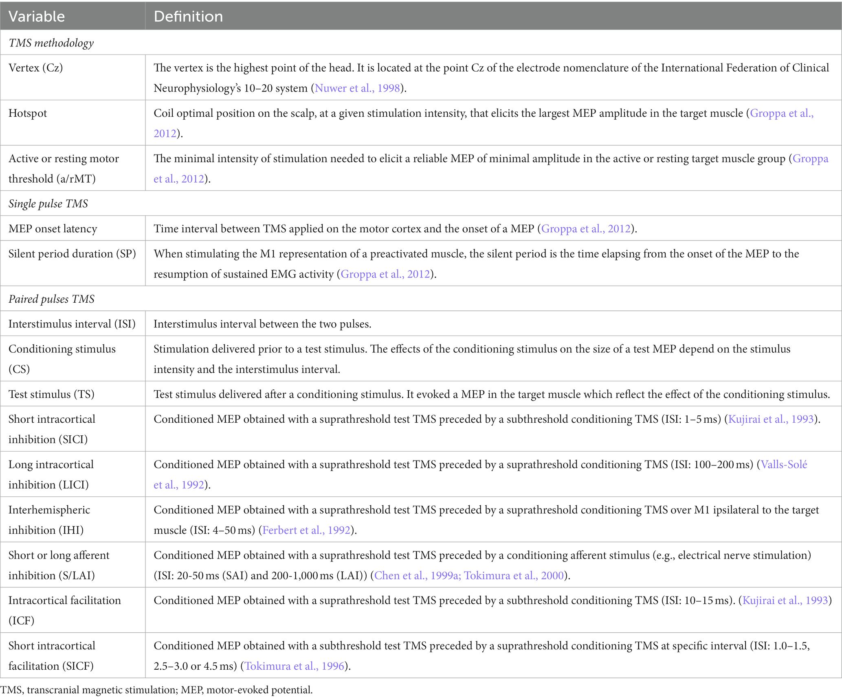Click the Interstimulus interval (ISI) cell

click(73, 323)
